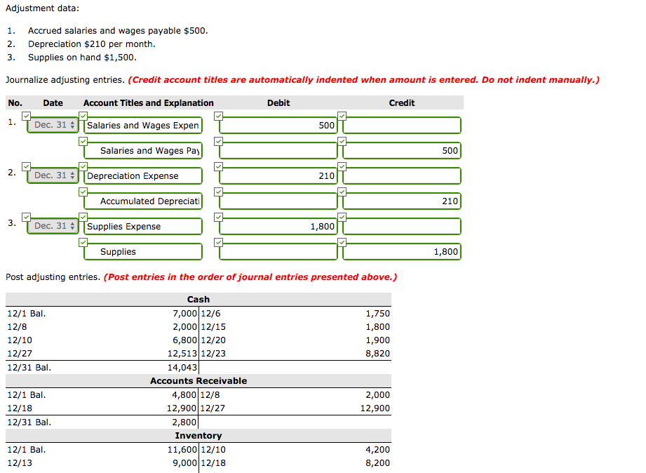This screenshot has width=646, height=473.
Task: Click Cash 12/10 debit value 6,800
Action: [184, 340]
